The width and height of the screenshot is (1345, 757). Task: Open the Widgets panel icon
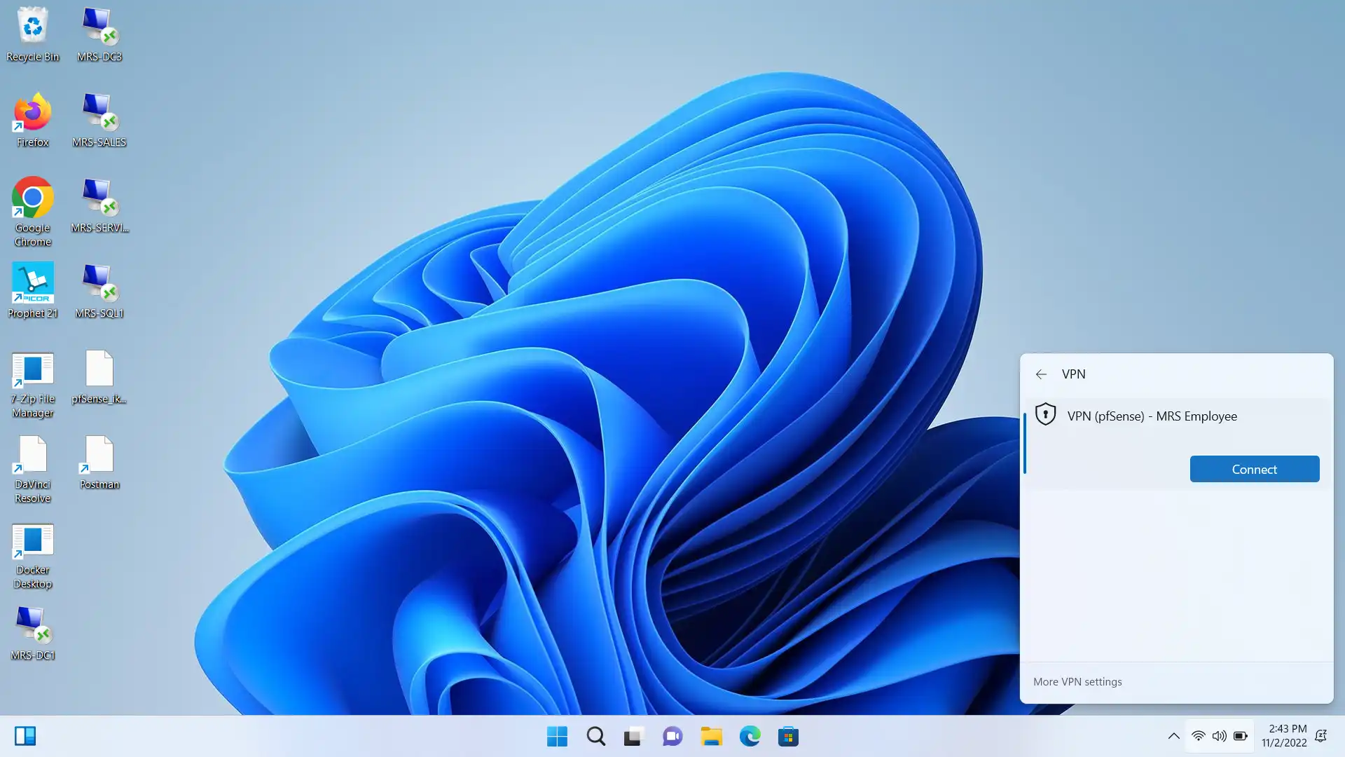tap(25, 736)
